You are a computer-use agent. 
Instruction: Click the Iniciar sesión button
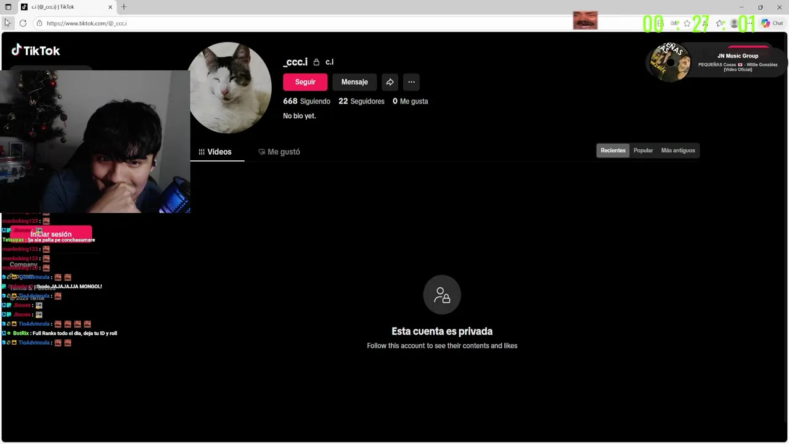[51, 234]
